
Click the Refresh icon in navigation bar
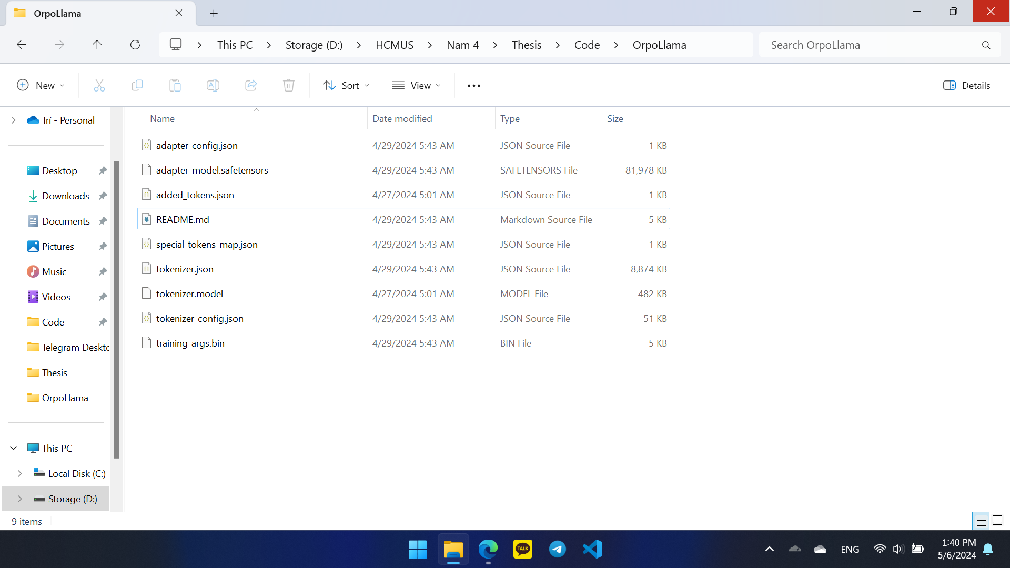click(135, 45)
